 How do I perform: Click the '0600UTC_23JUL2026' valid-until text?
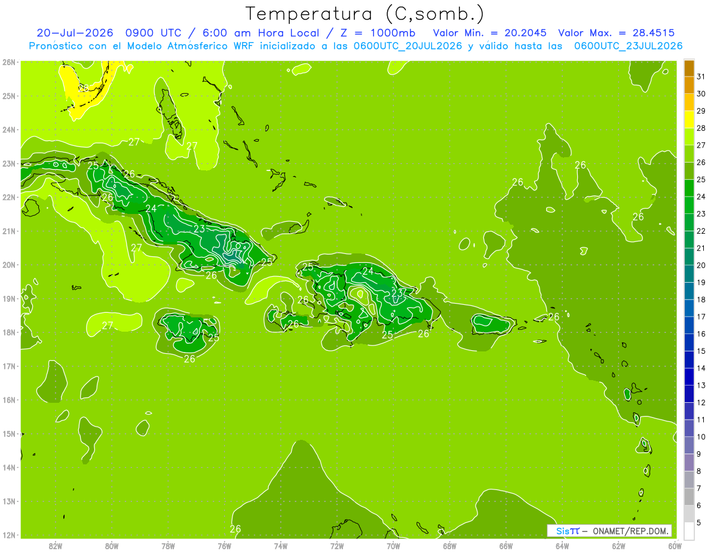(628, 46)
